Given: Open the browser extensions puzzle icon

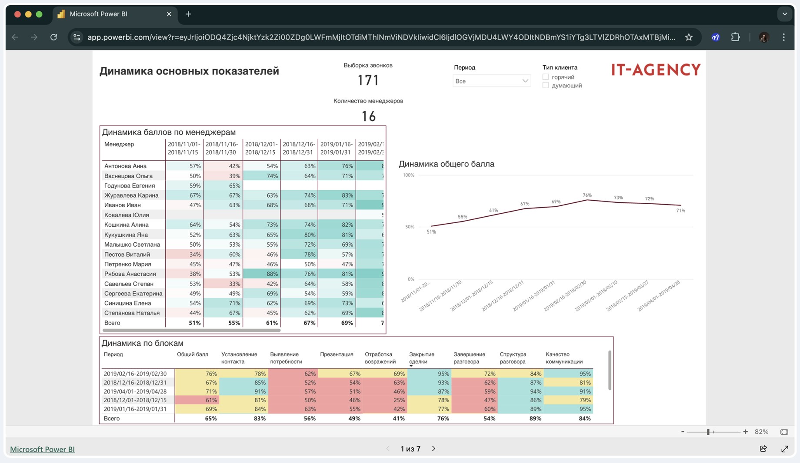Looking at the screenshot, I should pos(735,37).
